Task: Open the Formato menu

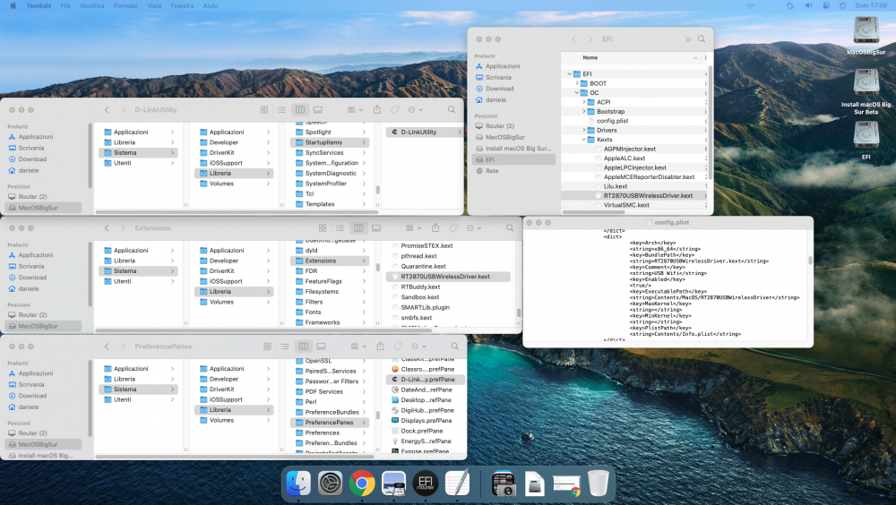Action: click(125, 5)
